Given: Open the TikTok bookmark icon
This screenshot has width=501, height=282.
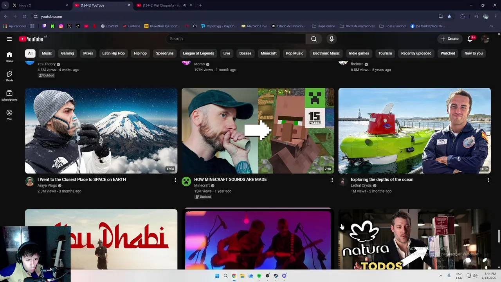Looking at the screenshot, I should click(77, 26).
